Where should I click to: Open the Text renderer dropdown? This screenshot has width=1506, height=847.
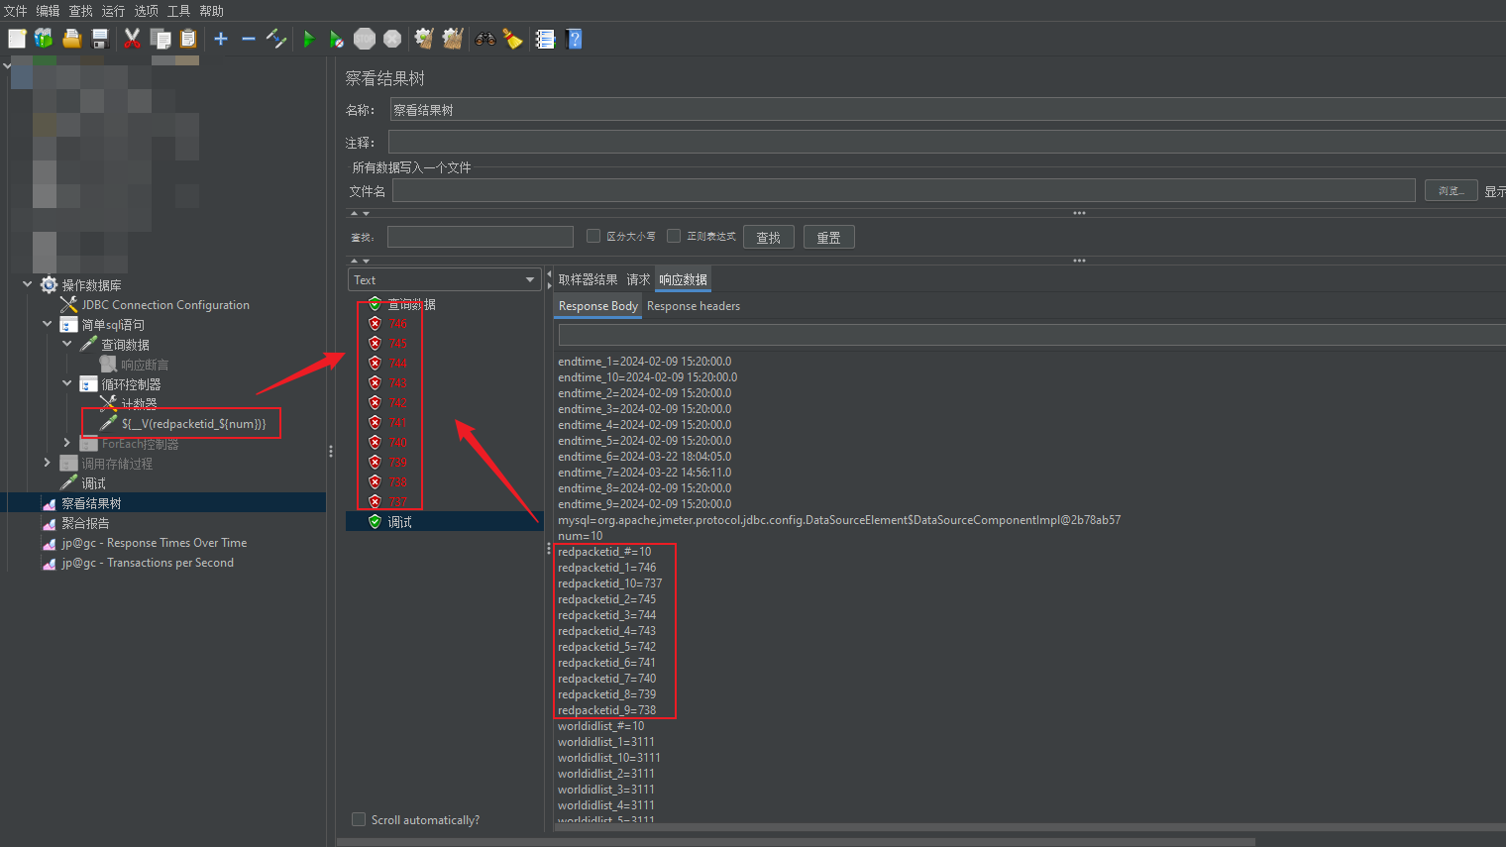click(x=444, y=280)
